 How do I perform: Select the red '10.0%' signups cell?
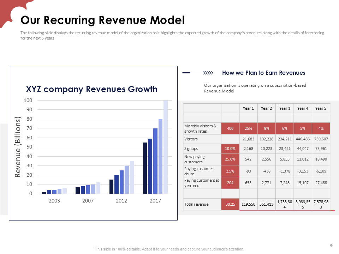(230, 149)
